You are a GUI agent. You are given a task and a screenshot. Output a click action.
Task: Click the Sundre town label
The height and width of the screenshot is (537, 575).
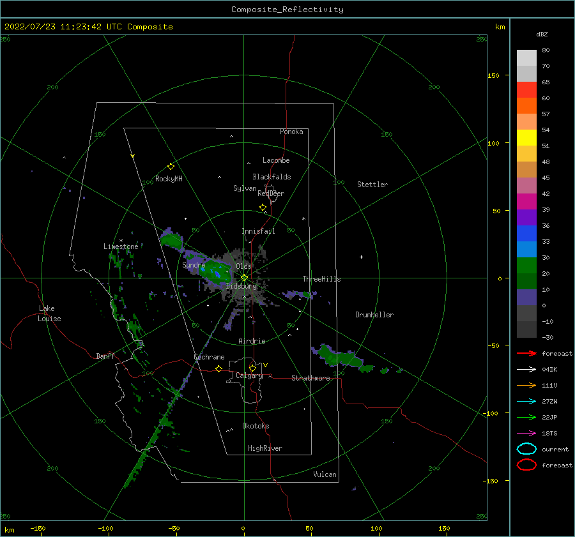(194, 264)
